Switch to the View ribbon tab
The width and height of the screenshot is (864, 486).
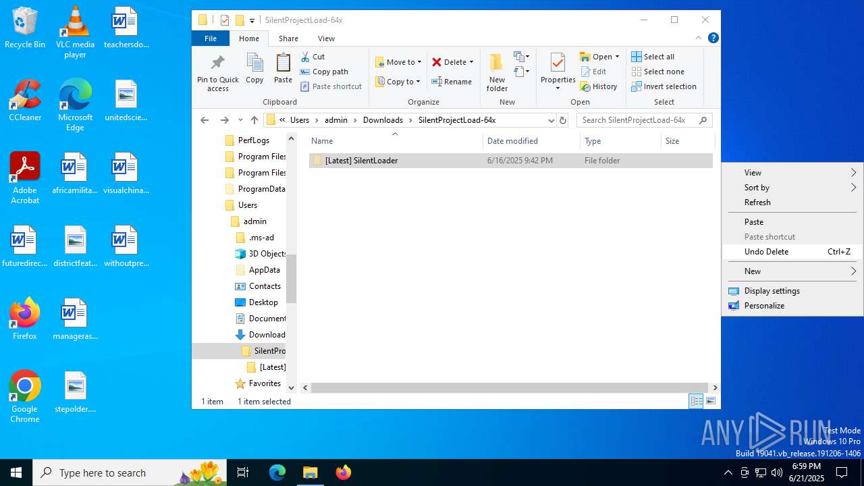326,38
